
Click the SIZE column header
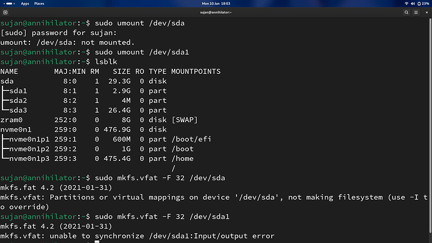click(121, 71)
